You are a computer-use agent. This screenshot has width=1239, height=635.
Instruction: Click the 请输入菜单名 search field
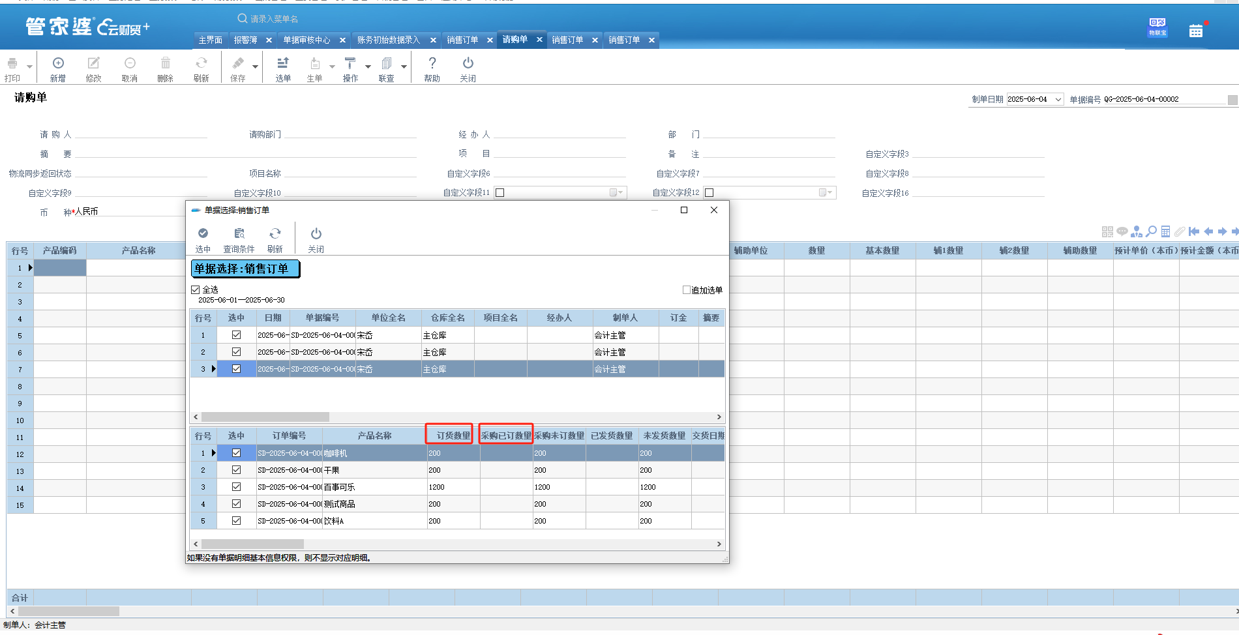click(x=274, y=19)
